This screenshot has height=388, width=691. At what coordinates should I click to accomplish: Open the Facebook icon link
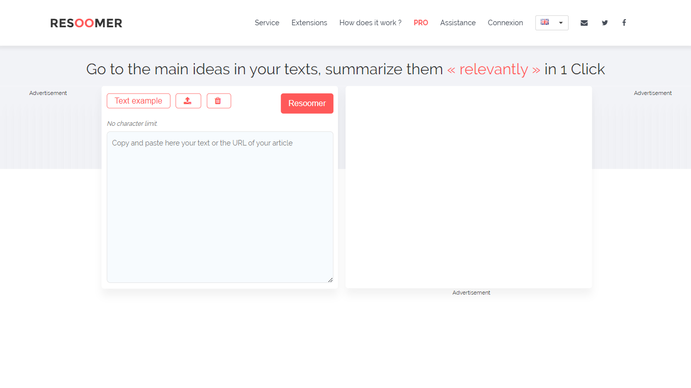624,23
